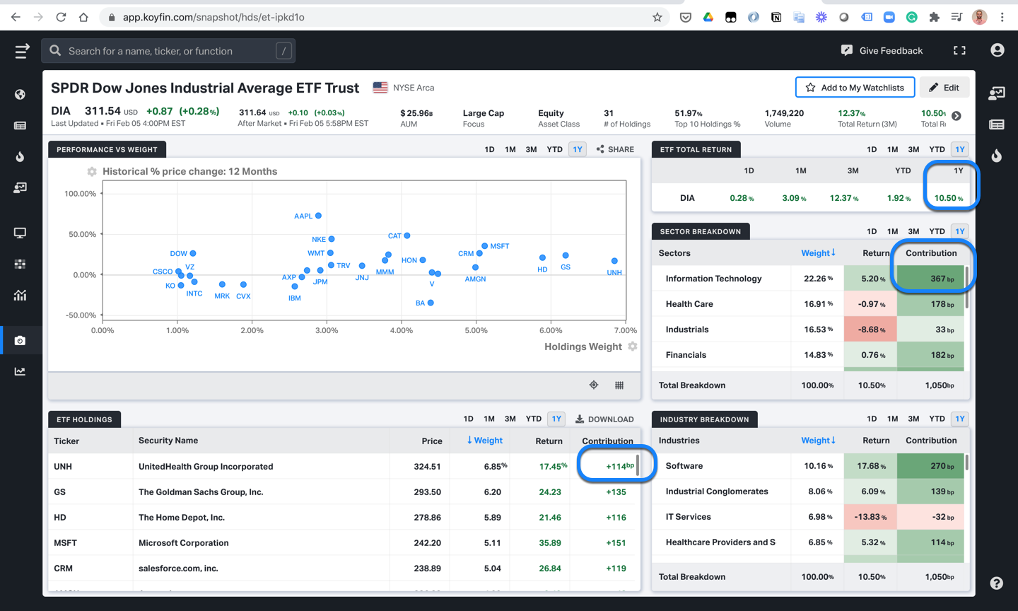Click SHARE in Performance vs Weight panel
Image resolution: width=1018 pixels, height=611 pixels.
point(615,149)
